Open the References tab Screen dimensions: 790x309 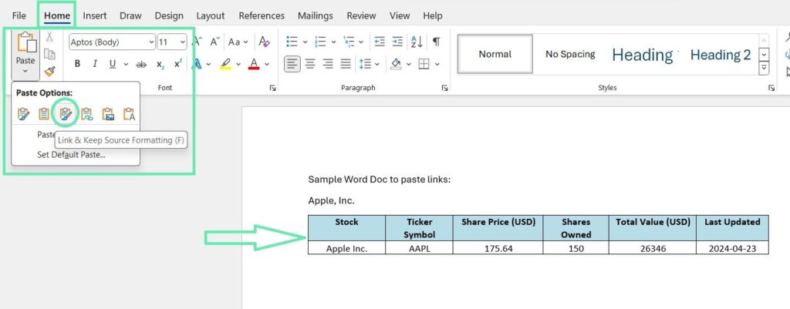click(x=262, y=15)
